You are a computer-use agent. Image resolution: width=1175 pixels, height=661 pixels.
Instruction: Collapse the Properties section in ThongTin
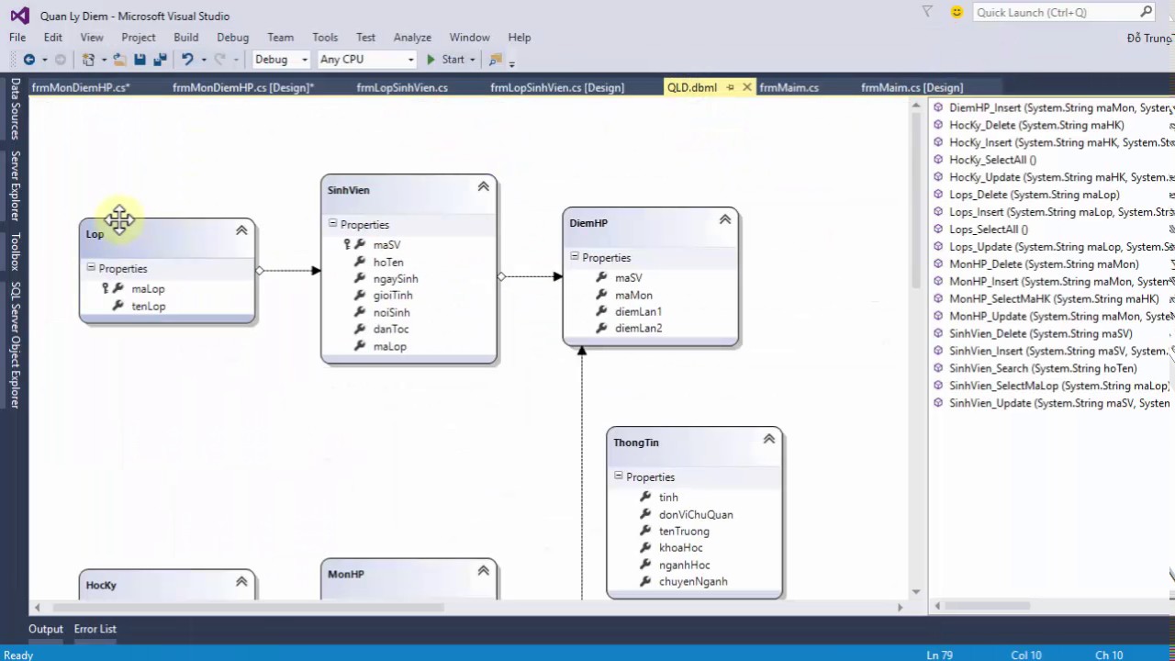coord(619,476)
